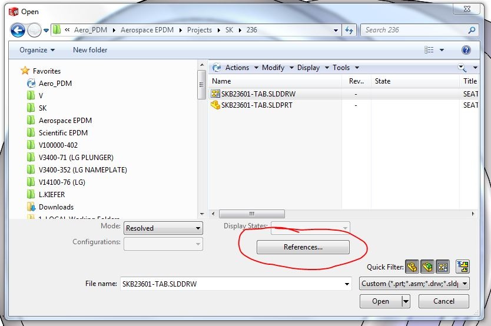Click the Back navigation arrow

point(18,31)
